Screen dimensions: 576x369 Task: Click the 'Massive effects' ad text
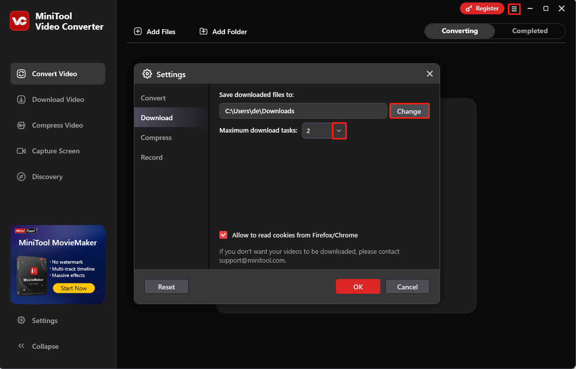(68, 275)
